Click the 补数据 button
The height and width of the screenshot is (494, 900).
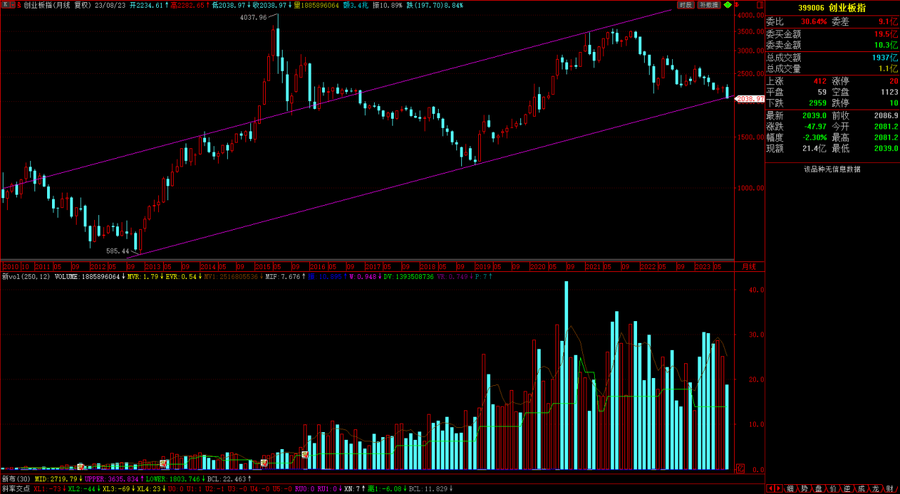click(709, 5)
